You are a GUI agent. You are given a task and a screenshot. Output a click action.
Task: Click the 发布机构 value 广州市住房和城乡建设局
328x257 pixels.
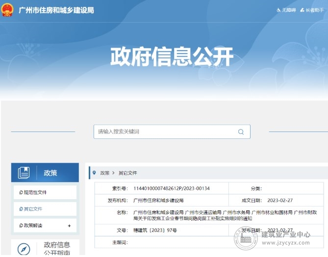158,200
